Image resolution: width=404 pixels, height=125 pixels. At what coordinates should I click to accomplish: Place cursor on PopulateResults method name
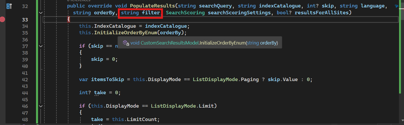pyautogui.click(x=153, y=6)
